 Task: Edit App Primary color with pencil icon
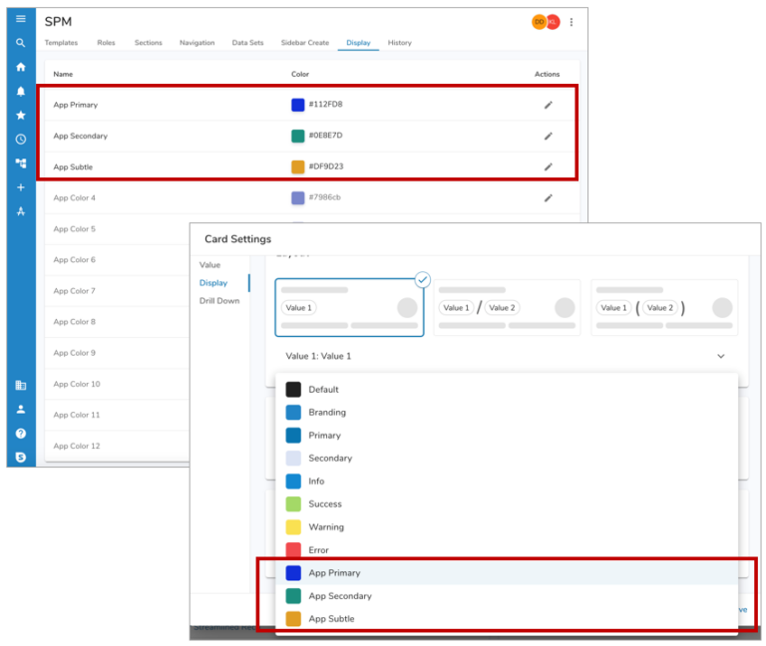click(548, 105)
